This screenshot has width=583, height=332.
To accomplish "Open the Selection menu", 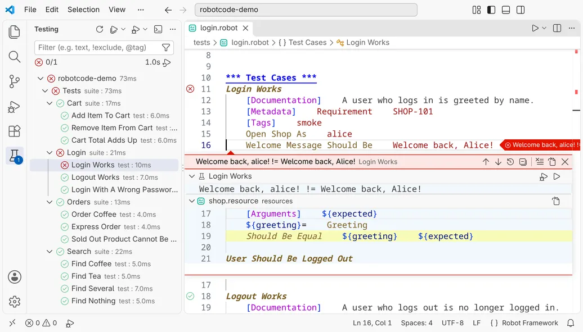I will click(x=83, y=10).
